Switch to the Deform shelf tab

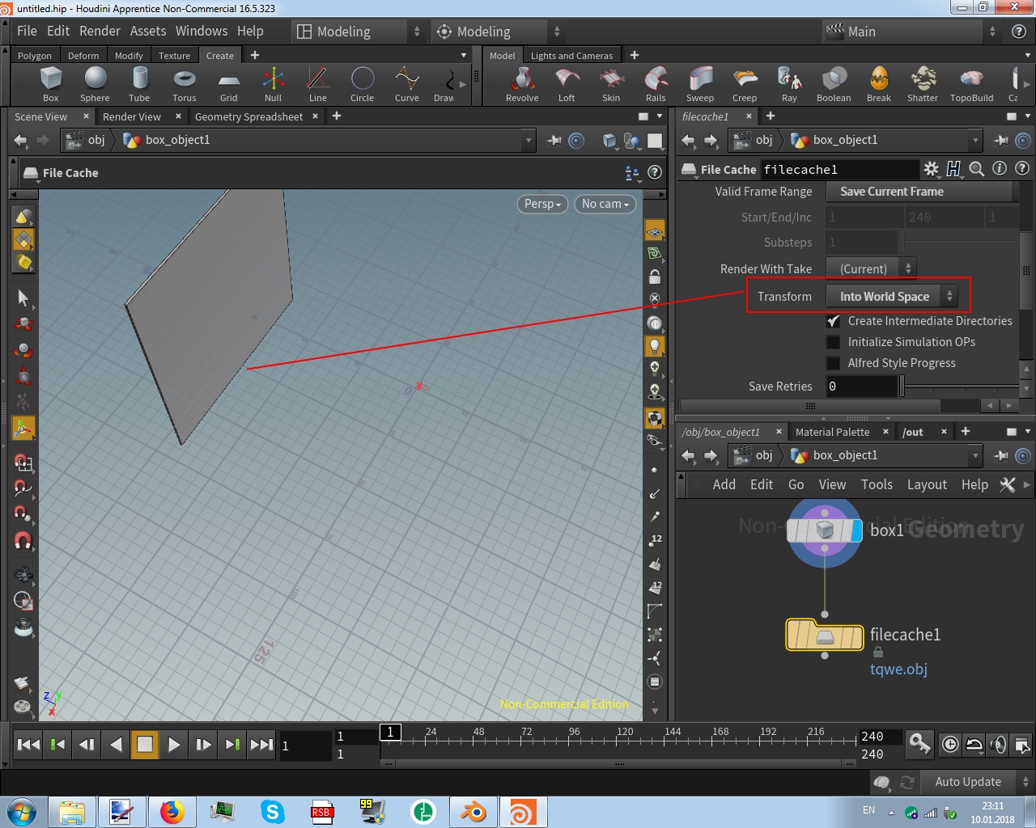[x=83, y=56]
